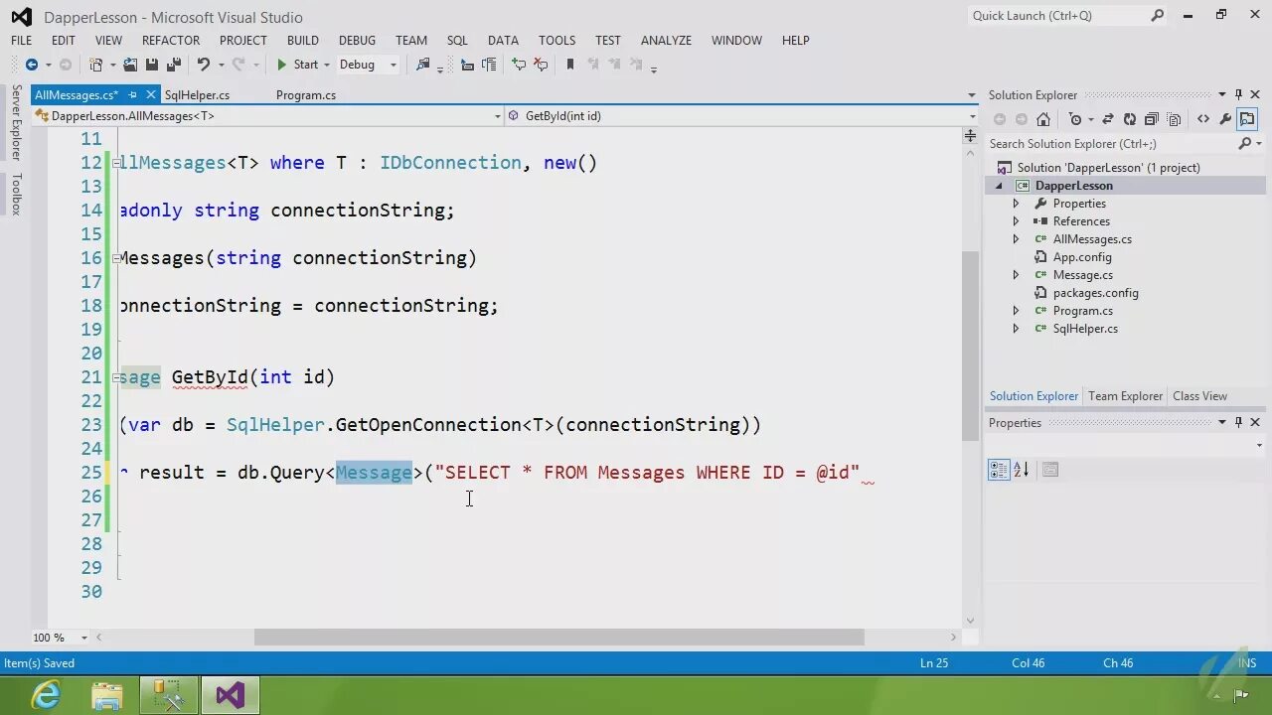The width and height of the screenshot is (1272, 715).
Task: Sync with Active Document in Solution Explorer
Action: pos(1108,119)
